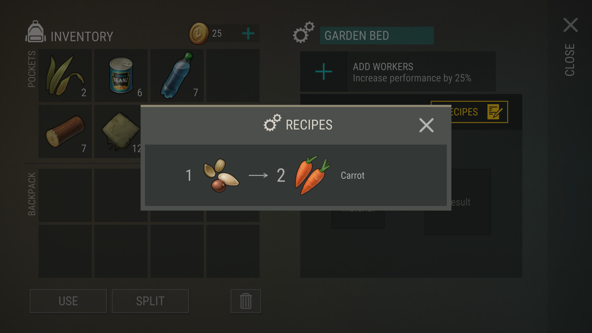This screenshot has width=592, height=333.
Task: Click the Garden Bed gears icon
Action: click(x=303, y=32)
